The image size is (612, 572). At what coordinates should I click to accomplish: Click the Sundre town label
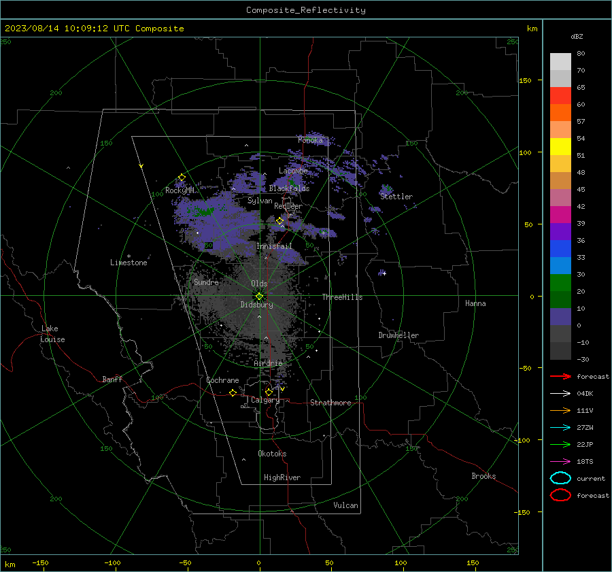tap(206, 282)
